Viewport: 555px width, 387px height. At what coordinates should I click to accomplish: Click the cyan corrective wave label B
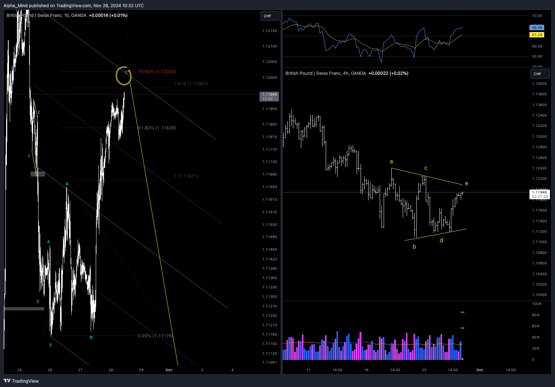tap(91, 337)
